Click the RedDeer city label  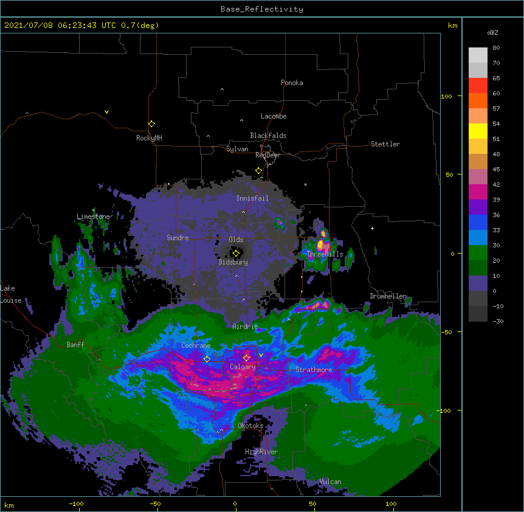click(267, 155)
